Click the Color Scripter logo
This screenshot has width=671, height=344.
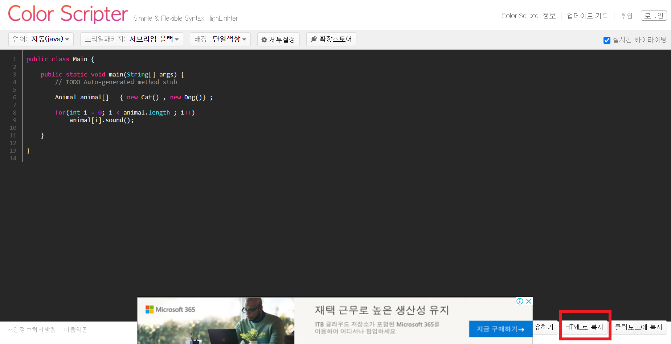pos(68,14)
